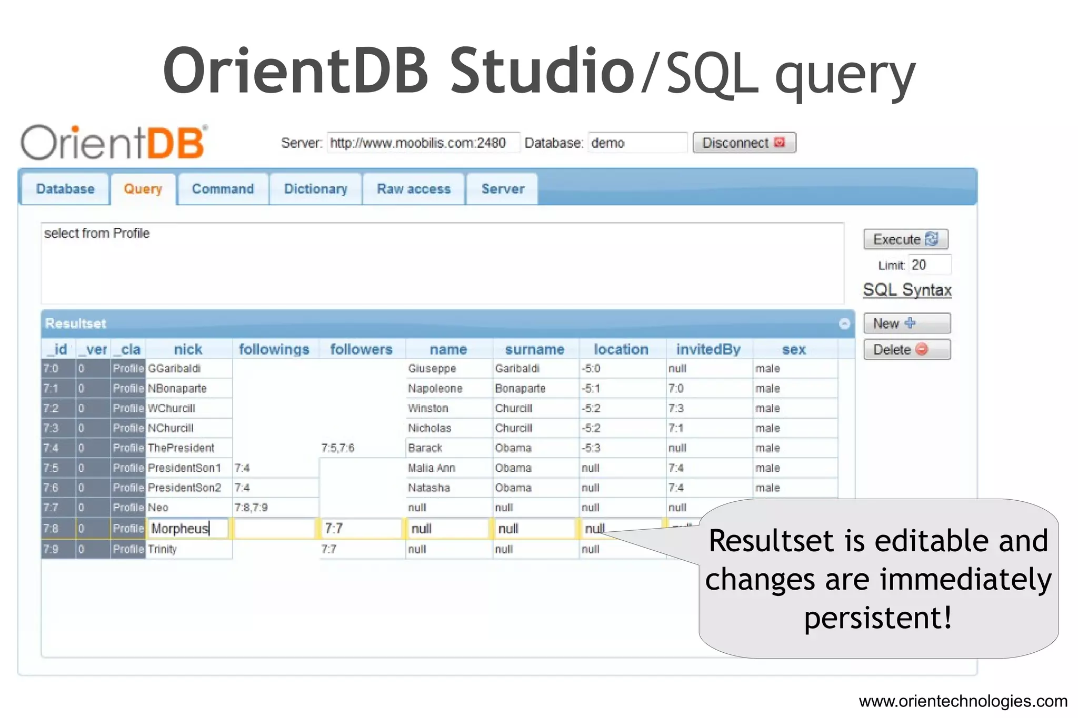The height and width of the screenshot is (718, 1078).
Task: Click followers cell showing 7:5,7:6
Action: point(362,448)
